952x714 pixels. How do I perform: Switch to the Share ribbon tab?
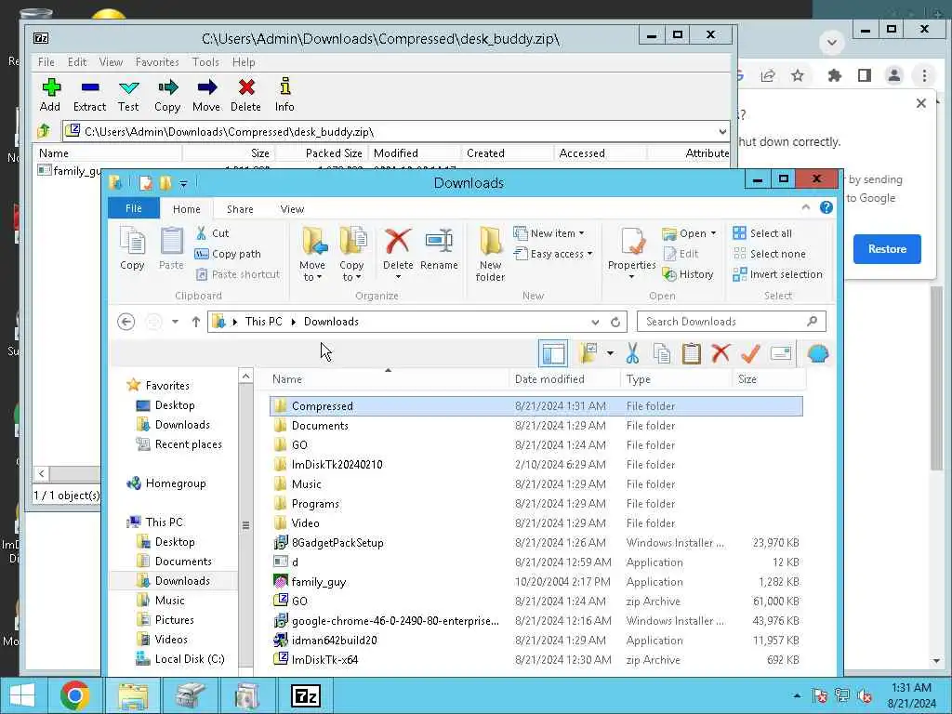(x=240, y=209)
